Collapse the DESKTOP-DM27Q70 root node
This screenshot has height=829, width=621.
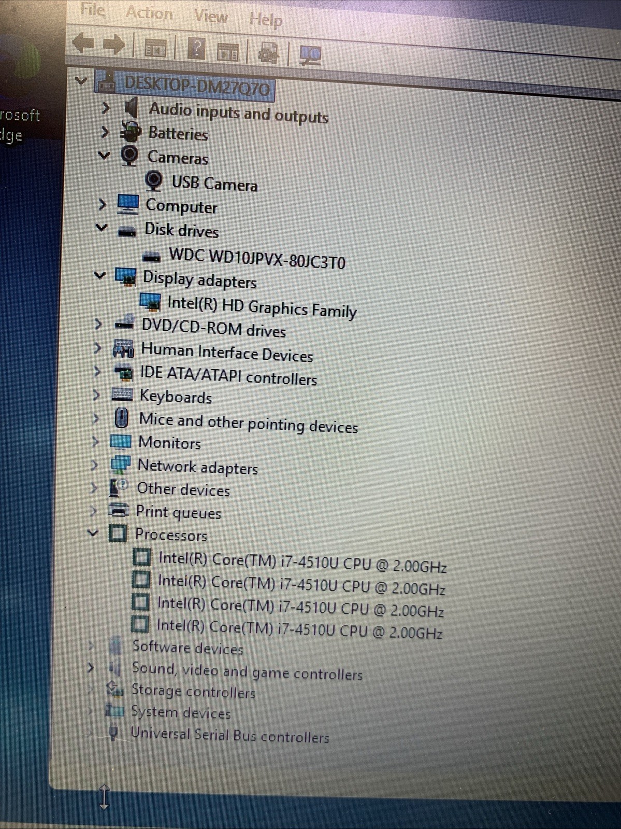pos(81,81)
